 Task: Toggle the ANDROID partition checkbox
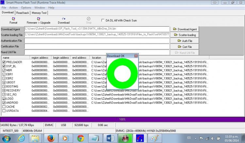point(4,103)
